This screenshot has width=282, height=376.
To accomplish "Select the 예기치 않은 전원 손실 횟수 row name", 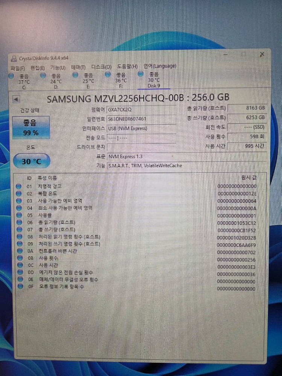I will (x=66, y=272).
